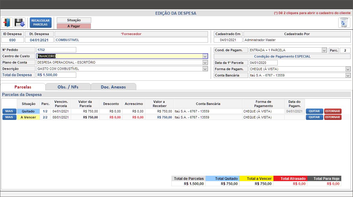Viewport: 353px width, 197px height.
Task: Click the Data da 1ª Parcela field
Action: 263,63
